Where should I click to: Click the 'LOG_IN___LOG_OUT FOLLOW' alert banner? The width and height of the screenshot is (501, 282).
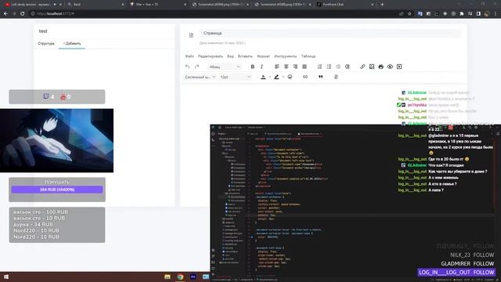pos(456,272)
